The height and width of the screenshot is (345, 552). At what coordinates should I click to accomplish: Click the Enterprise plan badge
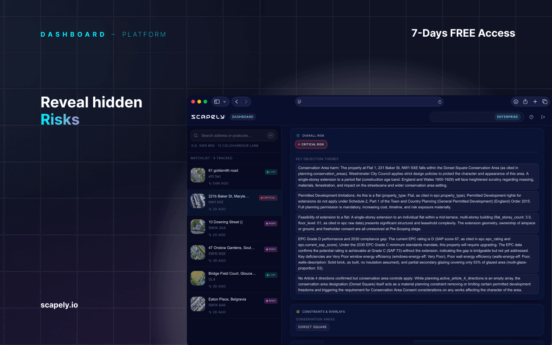507,117
